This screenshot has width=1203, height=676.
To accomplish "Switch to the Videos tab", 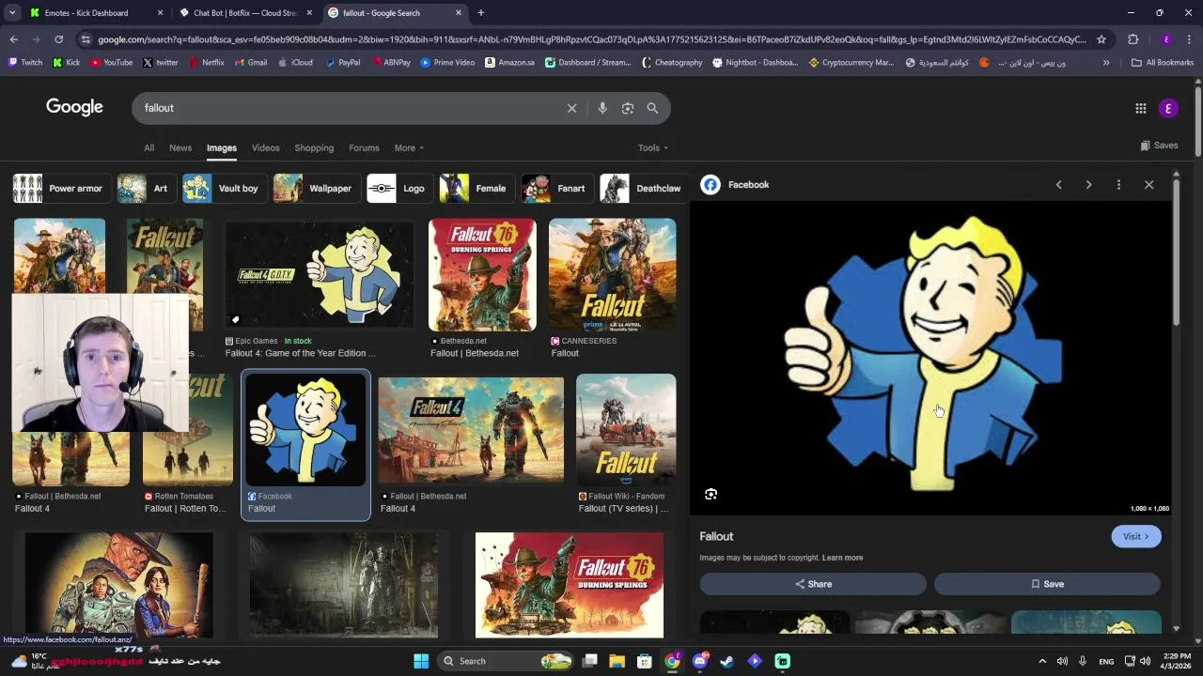I will (x=265, y=147).
